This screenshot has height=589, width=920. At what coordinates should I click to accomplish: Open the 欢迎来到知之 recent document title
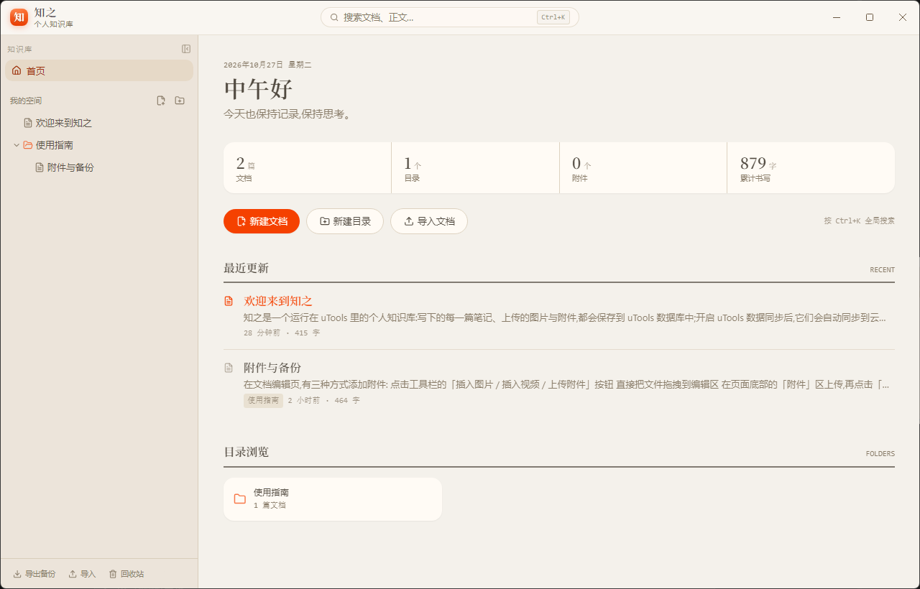point(278,301)
